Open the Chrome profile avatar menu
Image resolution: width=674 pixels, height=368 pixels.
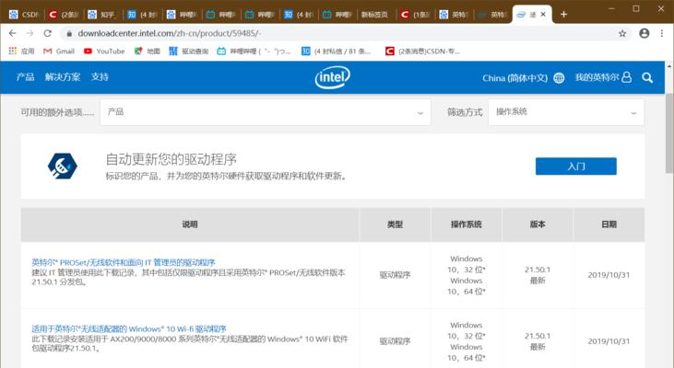[x=644, y=33]
